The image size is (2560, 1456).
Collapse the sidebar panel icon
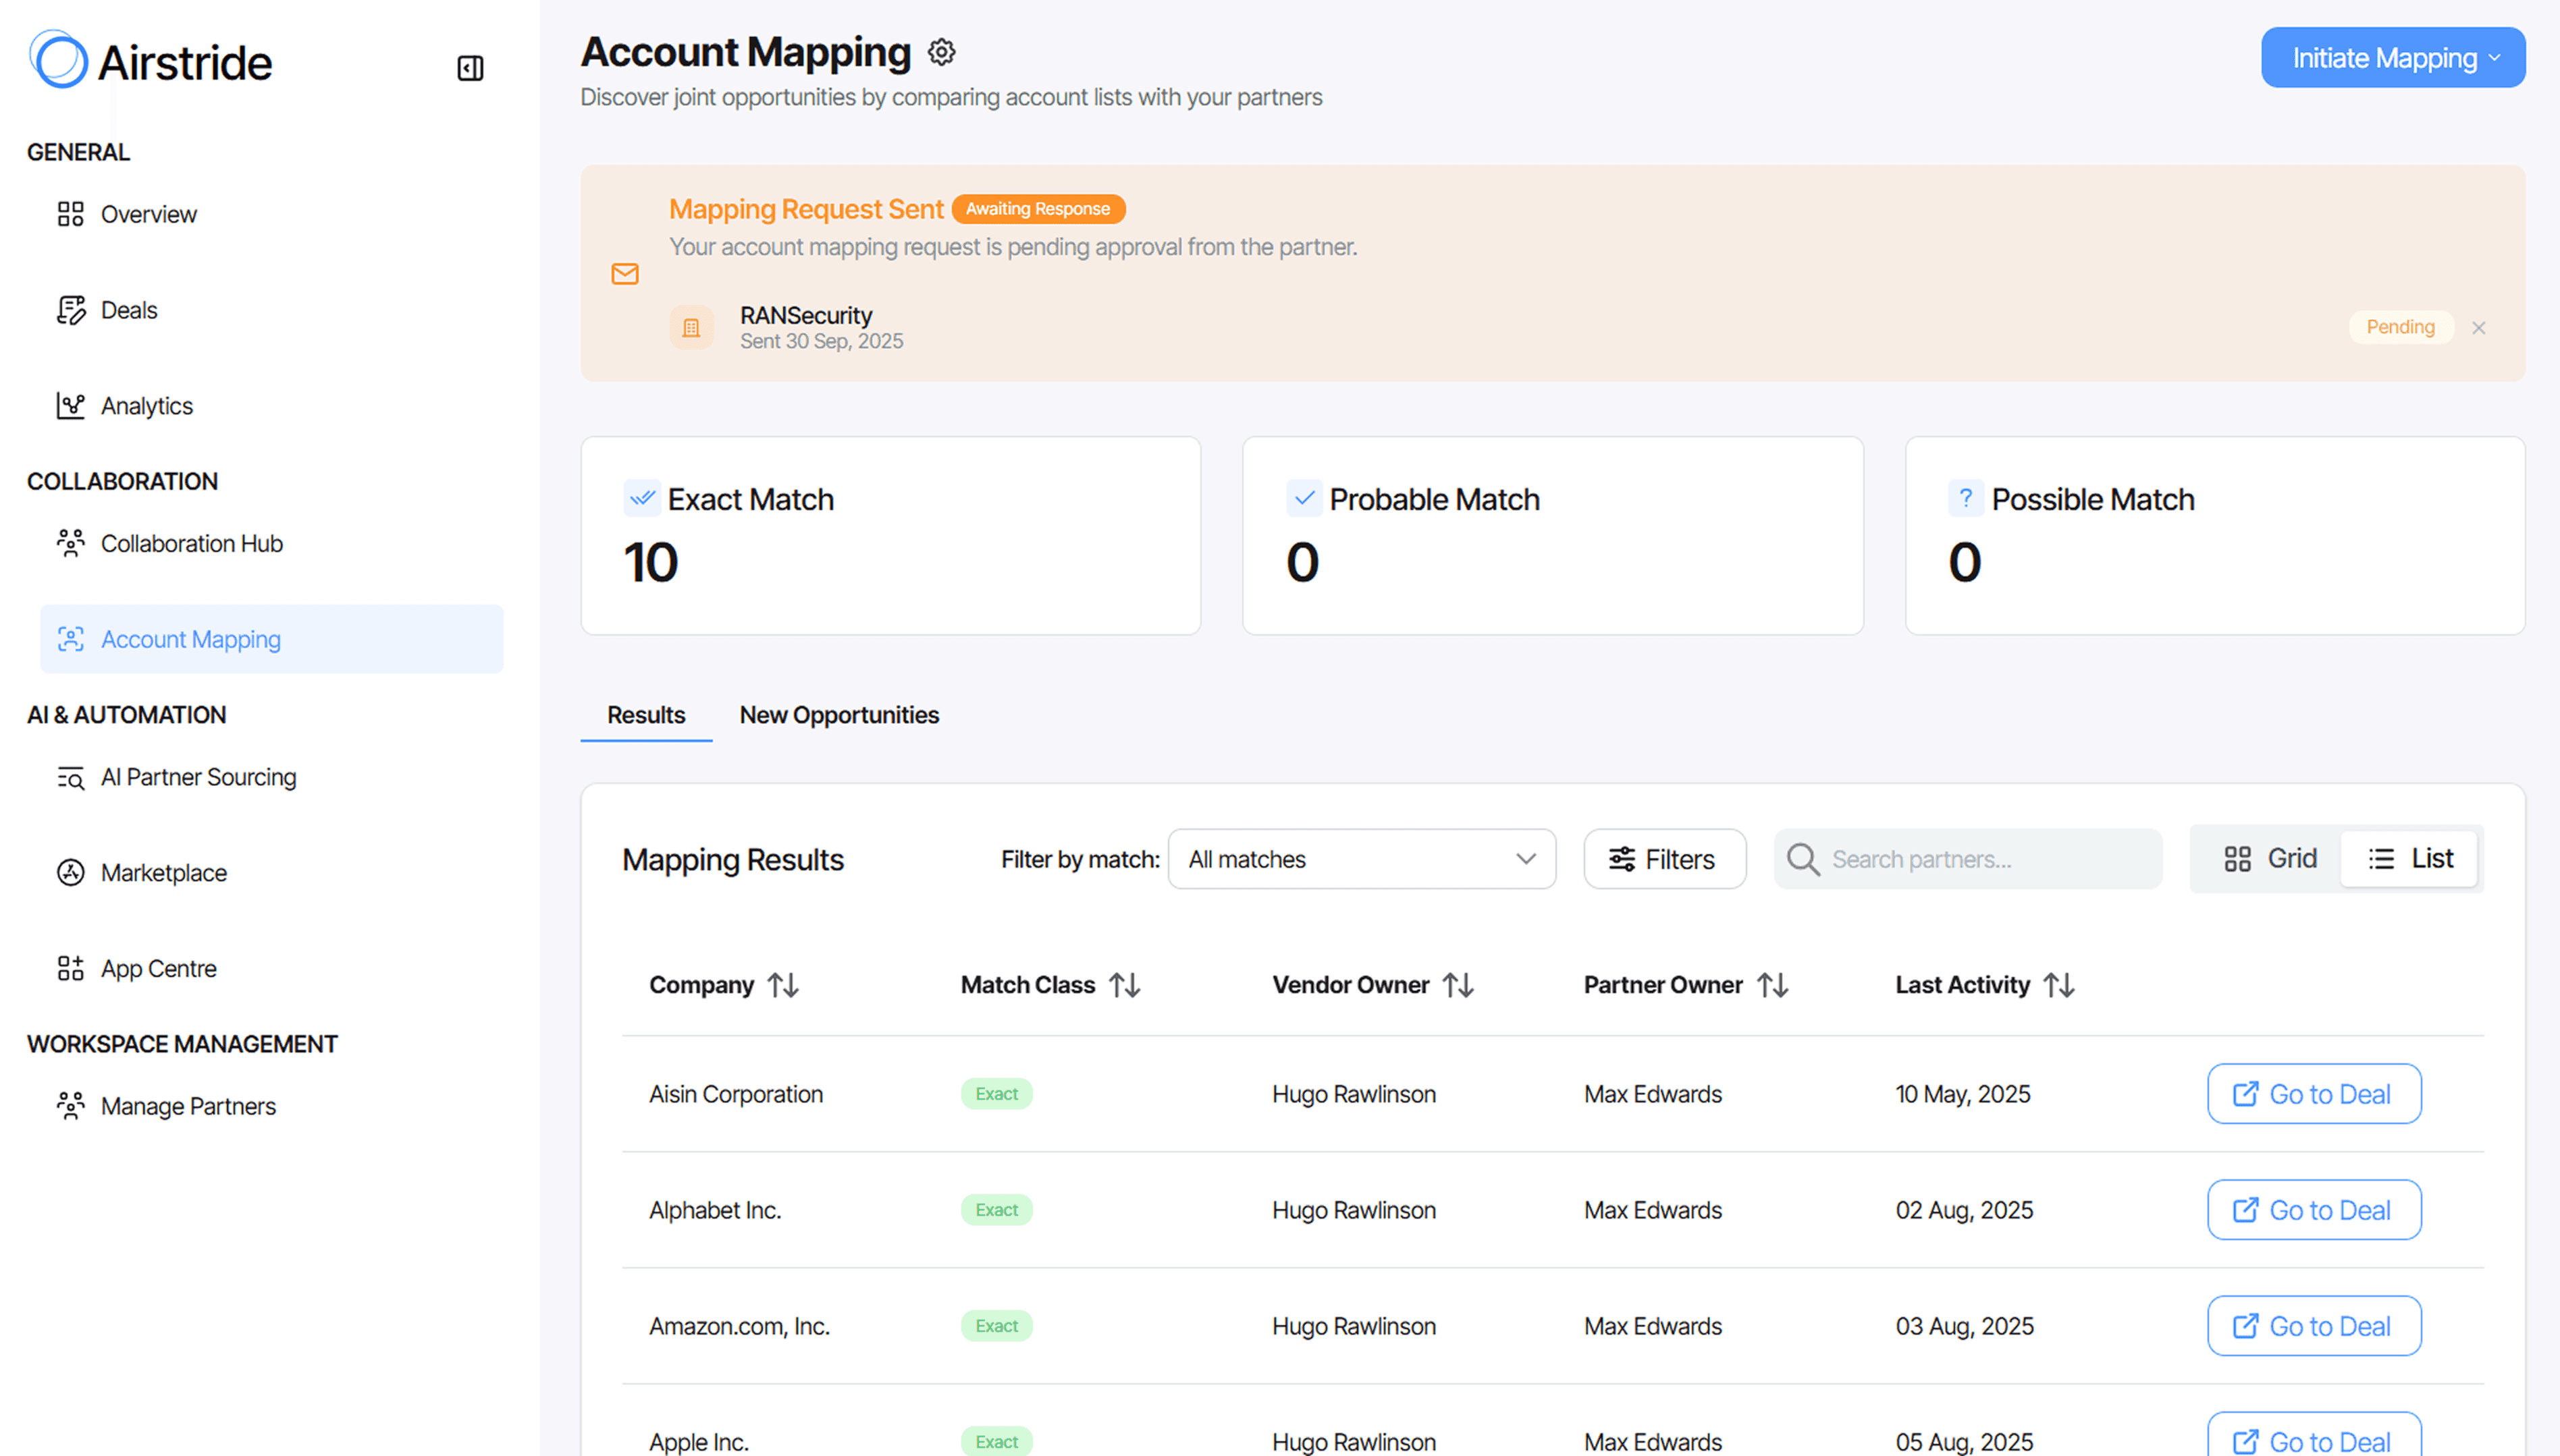click(x=470, y=68)
